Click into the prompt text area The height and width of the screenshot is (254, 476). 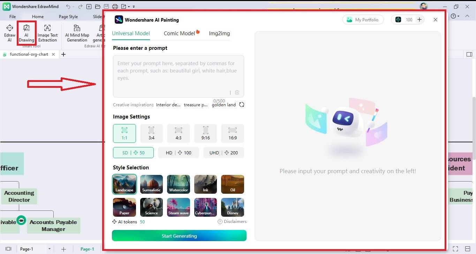tap(179, 76)
